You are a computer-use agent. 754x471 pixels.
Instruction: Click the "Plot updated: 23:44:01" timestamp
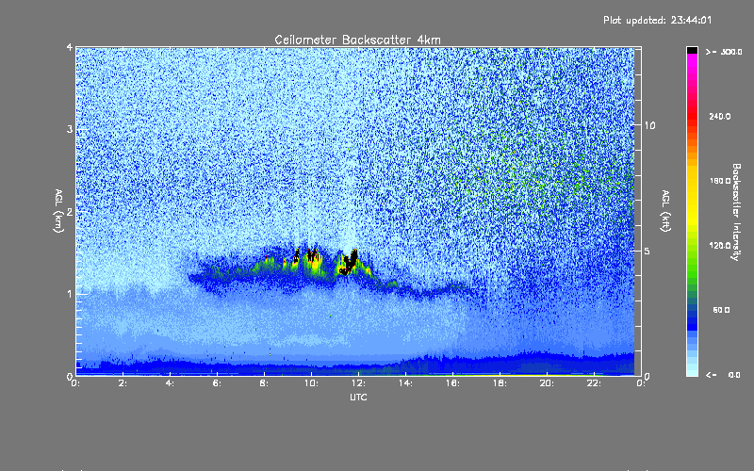657,20
